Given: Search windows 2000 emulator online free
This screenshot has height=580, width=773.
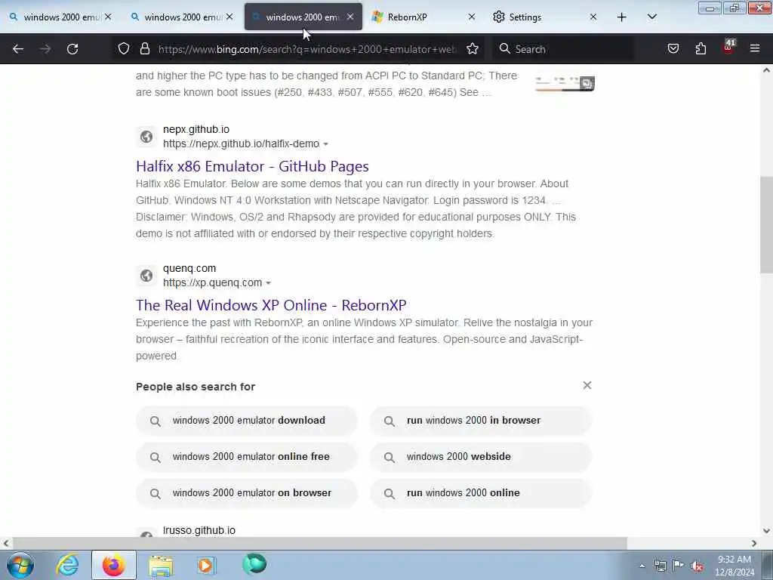Looking at the screenshot, I should (247, 457).
